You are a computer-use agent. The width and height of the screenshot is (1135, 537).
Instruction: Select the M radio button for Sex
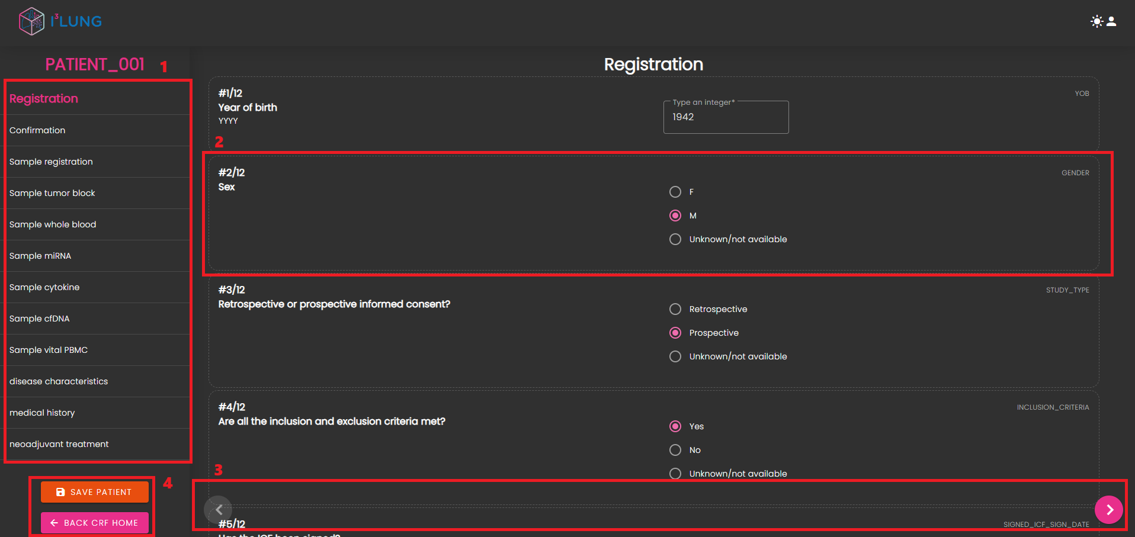coord(675,216)
